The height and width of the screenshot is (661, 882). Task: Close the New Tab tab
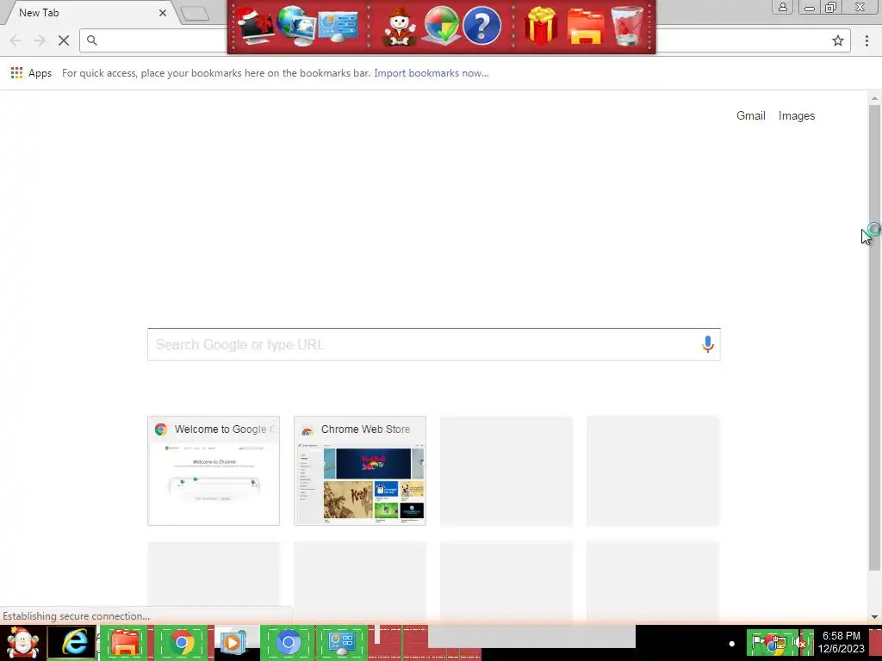click(163, 12)
